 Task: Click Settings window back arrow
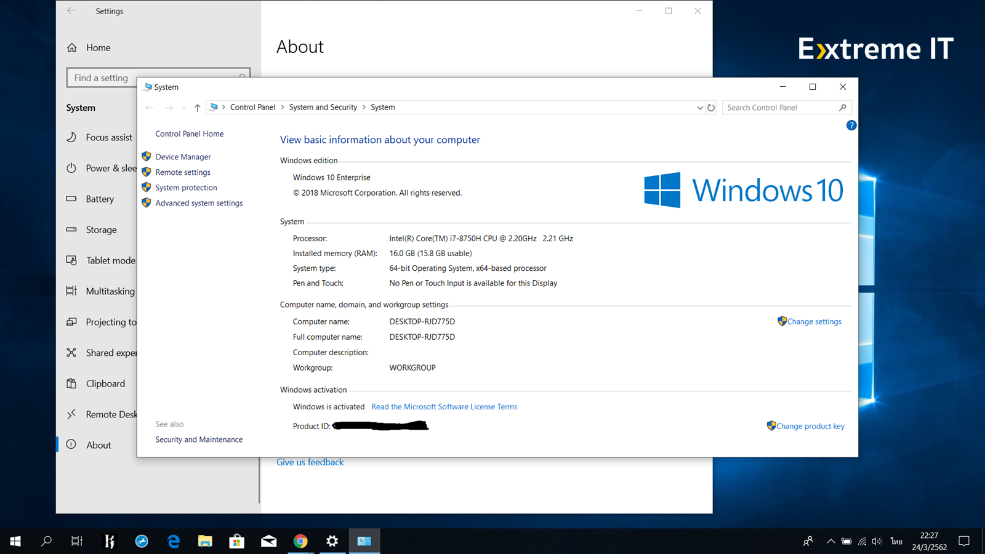(x=71, y=10)
